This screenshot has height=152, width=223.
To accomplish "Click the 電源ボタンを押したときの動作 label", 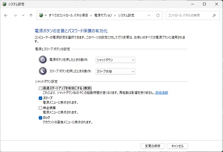I will (x=69, y=60).
